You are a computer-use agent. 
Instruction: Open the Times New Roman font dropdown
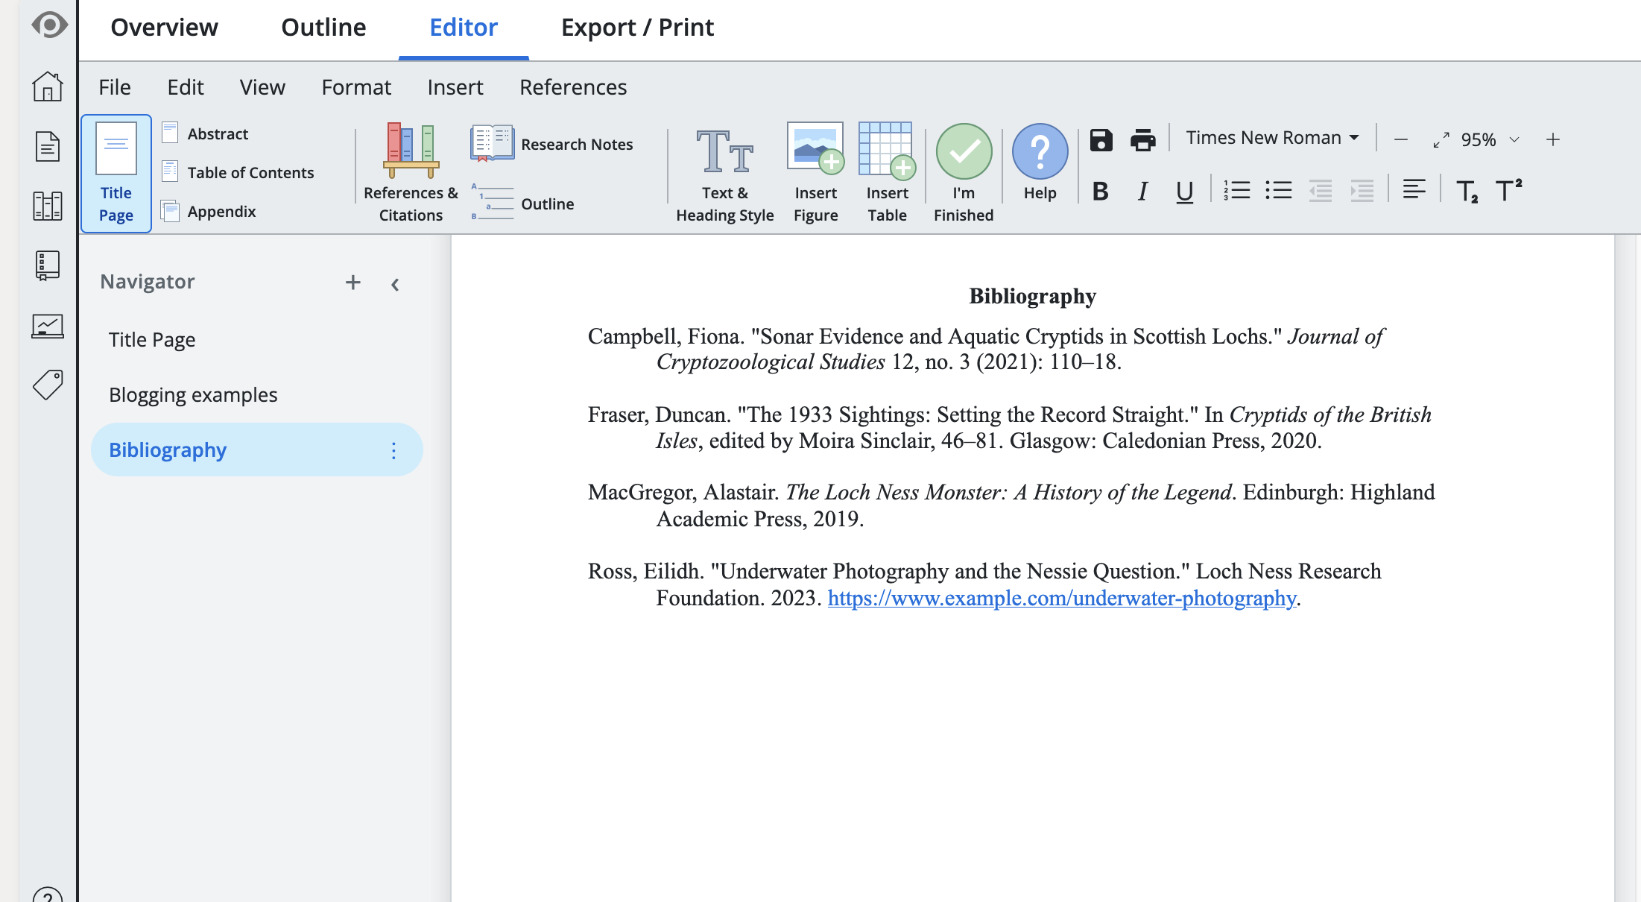pos(1272,138)
